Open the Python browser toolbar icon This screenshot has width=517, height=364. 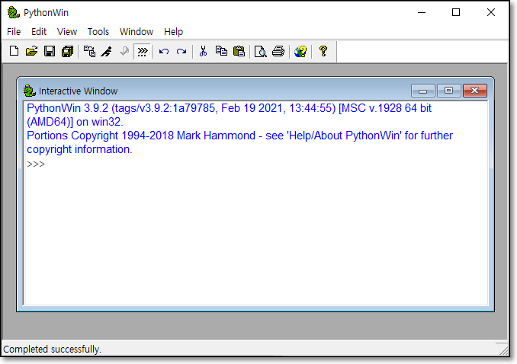tap(89, 51)
